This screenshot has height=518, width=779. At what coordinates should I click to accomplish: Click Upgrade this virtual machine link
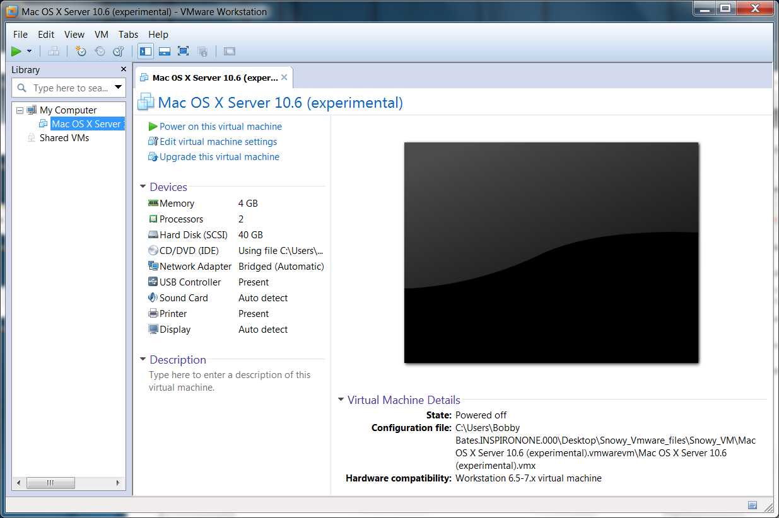click(x=220, y=157)
